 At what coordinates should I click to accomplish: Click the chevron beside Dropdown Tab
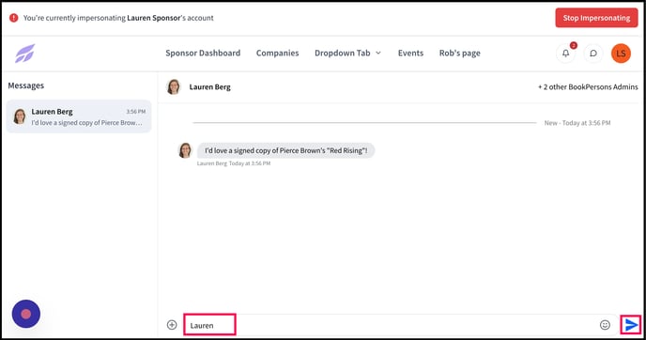pyautogui.click(x=378, y=54)
